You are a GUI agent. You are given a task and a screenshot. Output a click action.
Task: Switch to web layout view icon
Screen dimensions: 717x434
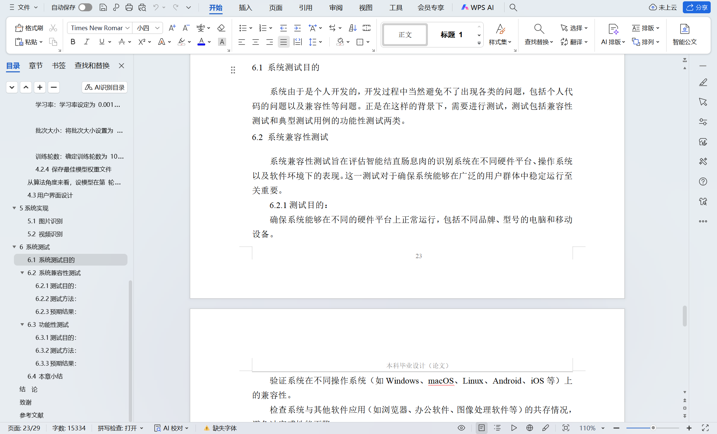click(x=530, y=428)
